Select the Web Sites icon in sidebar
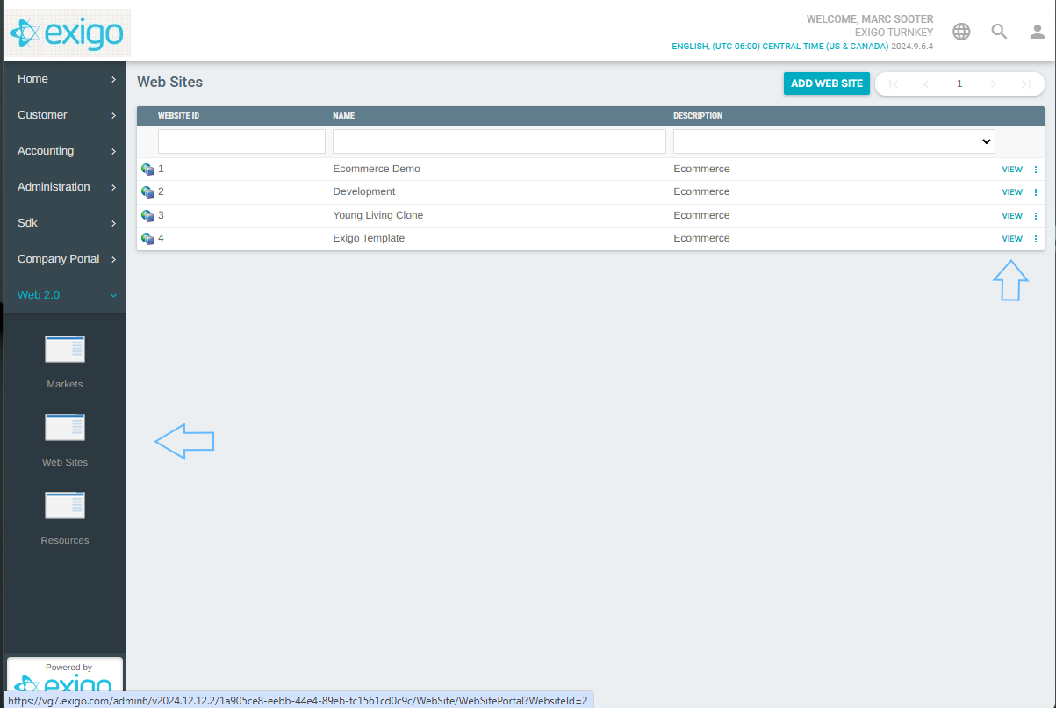 point(64,427)
